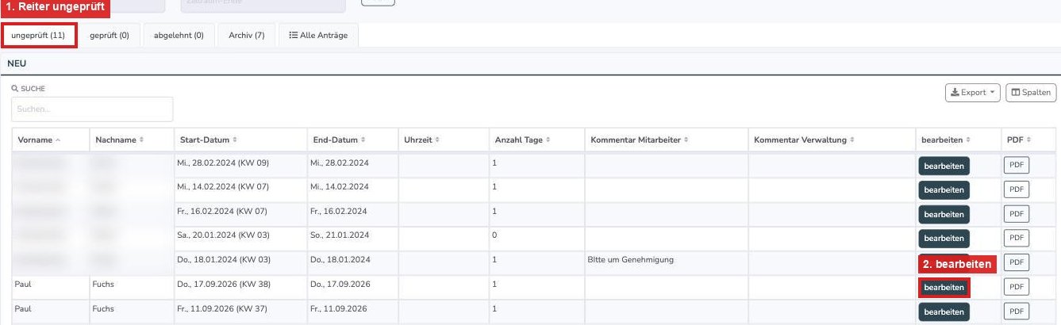Select cell 'Fr., 16.02.2024 (KW 07)'
Screen dimensions: 1061x325
tap(240, 215)
